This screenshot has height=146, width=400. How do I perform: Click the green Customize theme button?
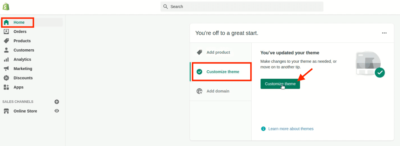(280, 84)
